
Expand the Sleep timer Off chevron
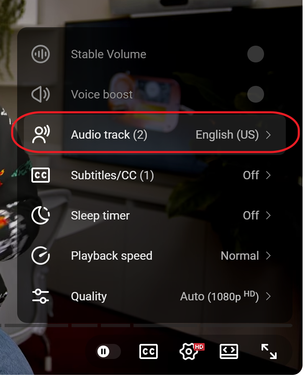[268, 215]
